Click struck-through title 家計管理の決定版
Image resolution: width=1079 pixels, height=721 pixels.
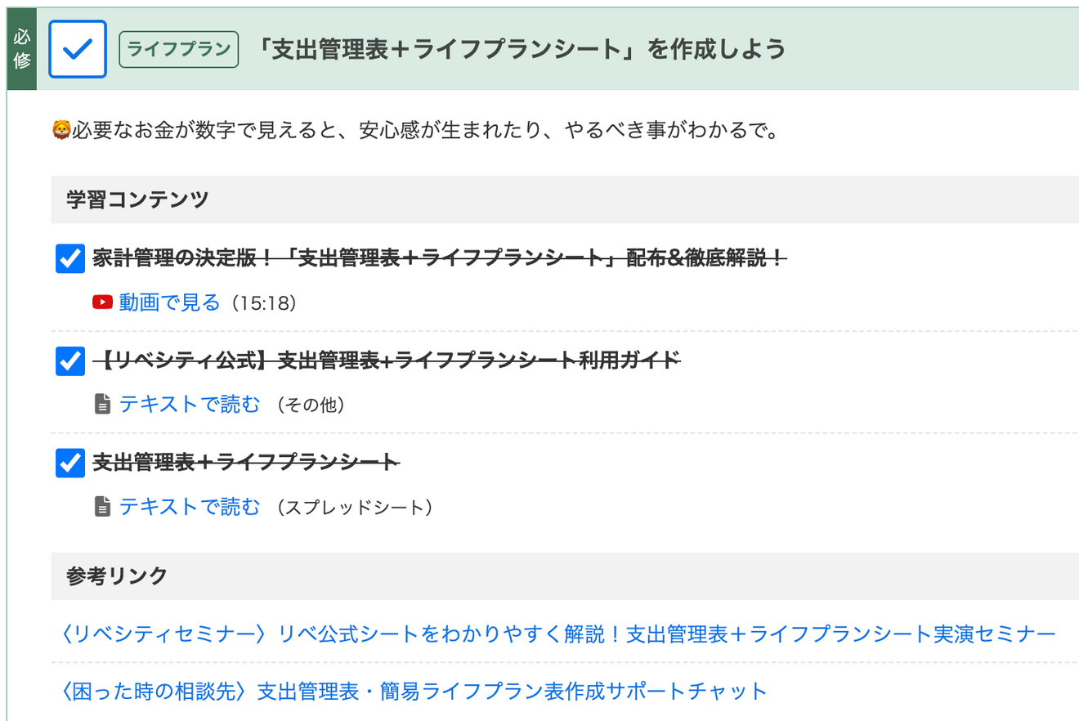point(439,259)
